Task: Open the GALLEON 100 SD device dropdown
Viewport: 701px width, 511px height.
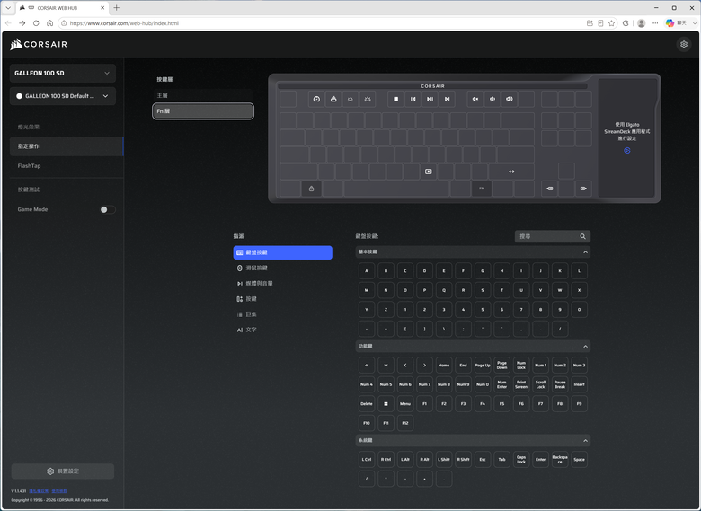Action: pos(63,74)
